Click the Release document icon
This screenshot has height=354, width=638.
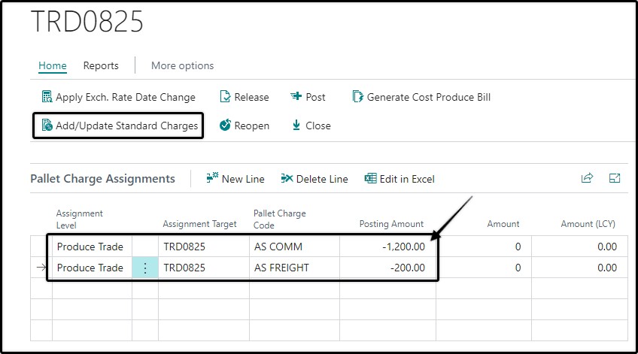pos(225,97)
